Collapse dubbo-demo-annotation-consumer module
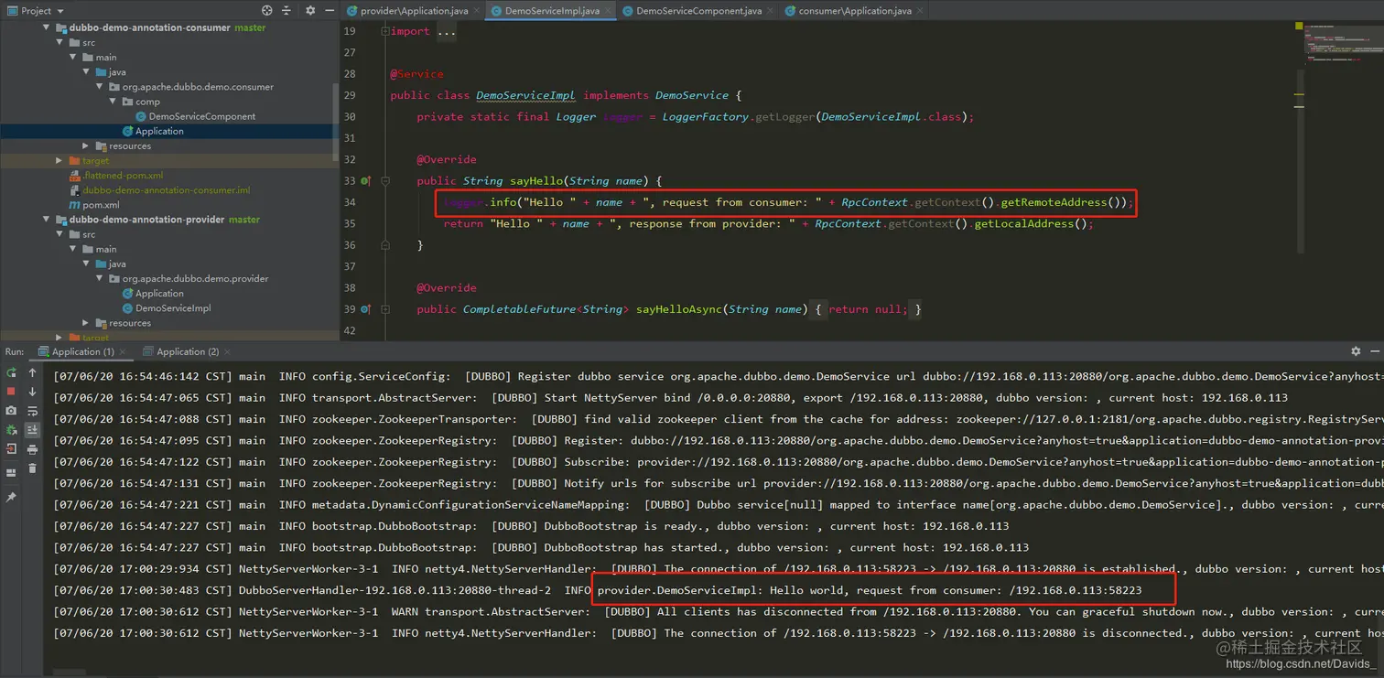 coord(47,27)
